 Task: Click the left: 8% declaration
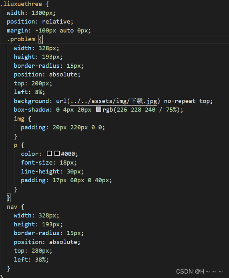[x=29, y=92]
